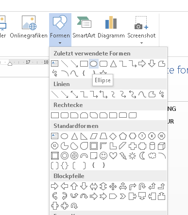188x215 pixels.
Task: Select the moon shape
Action: [x=142, y=156]
